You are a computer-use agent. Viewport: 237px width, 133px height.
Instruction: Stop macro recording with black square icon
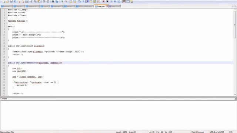coord(107,1)
